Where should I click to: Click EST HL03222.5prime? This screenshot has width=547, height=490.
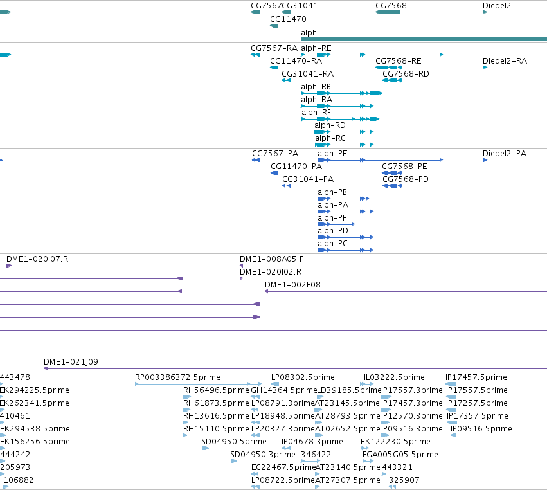[x=366, y=384]
